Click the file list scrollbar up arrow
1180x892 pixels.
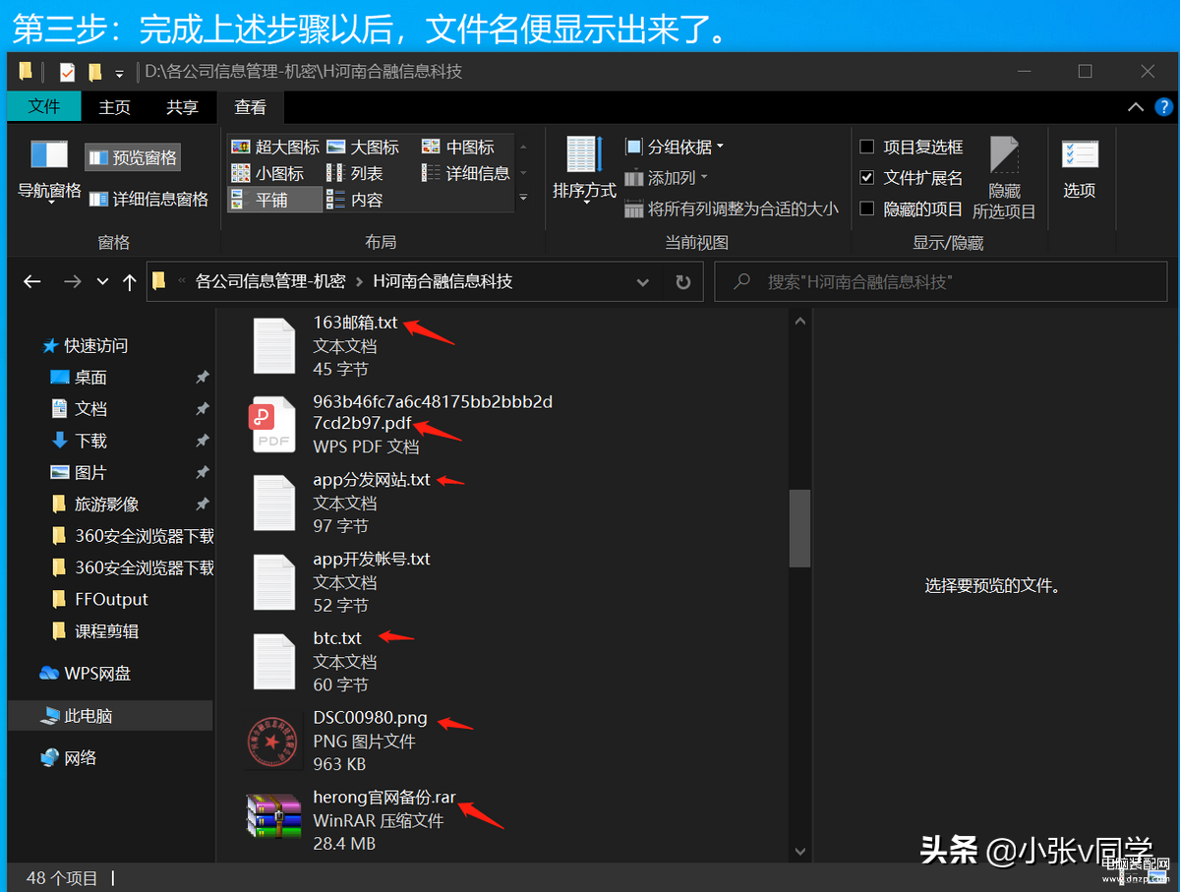(799, 321)
